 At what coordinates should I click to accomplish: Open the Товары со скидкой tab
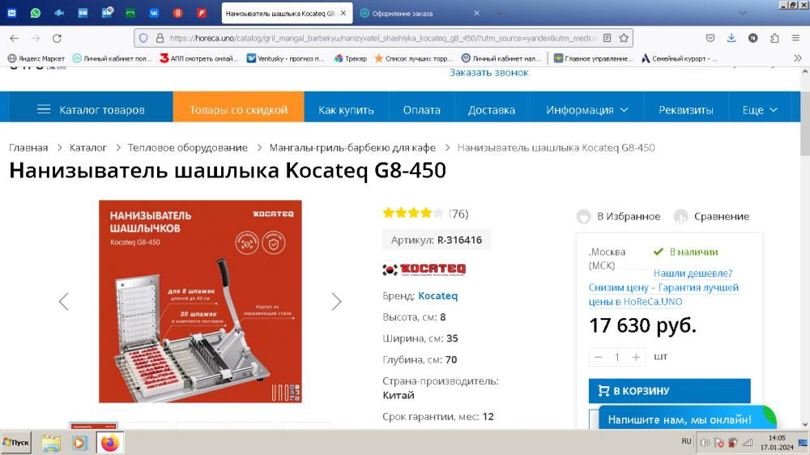239,110
